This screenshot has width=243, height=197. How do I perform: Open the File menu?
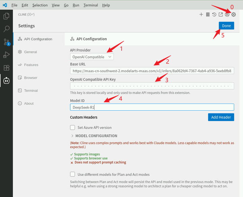(x=14, y=5)
